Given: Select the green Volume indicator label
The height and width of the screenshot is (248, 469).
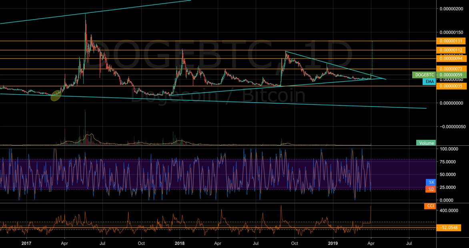Looking at the screenshot, I should 426,143.
